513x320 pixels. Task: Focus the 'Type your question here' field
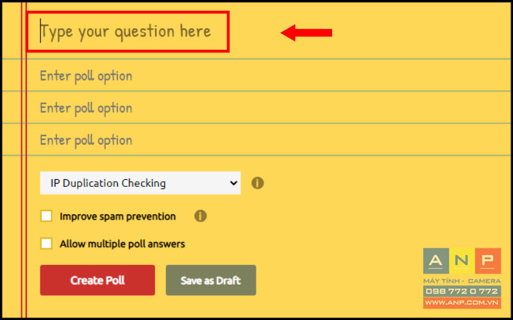(x=128, y=31)
